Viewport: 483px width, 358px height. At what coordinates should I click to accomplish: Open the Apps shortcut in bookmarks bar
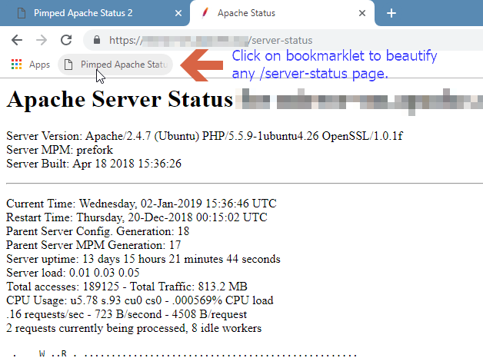tap(30, 65)
